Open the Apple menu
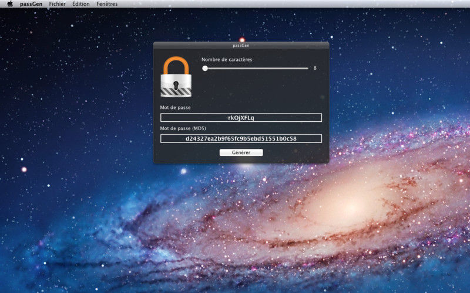The width and height of the screenshot is (470, 293). [10, 4]
